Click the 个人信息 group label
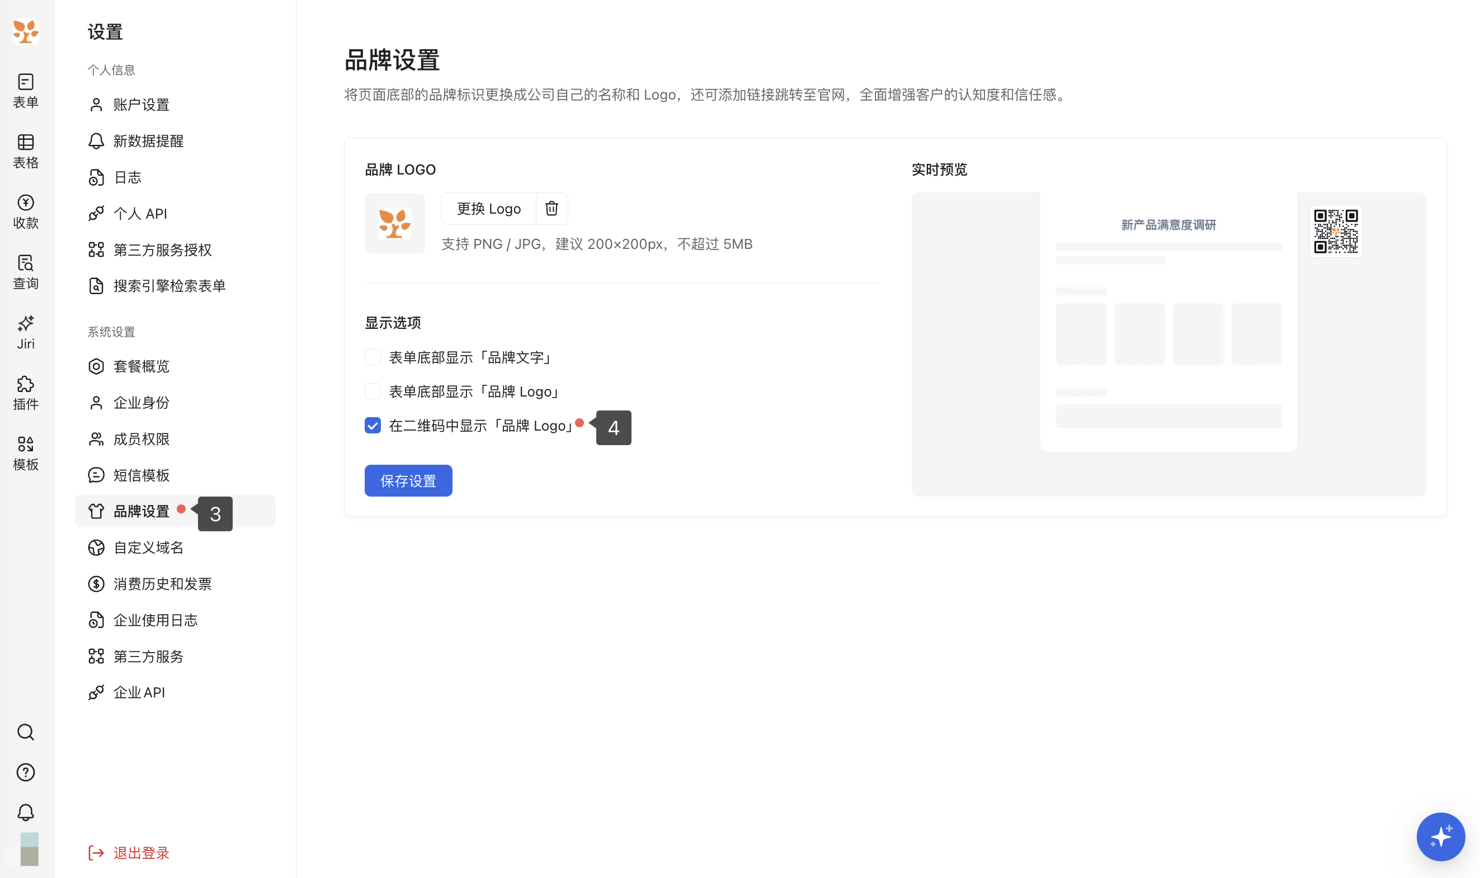 coord(111,70)
